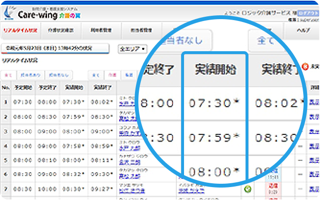This screenshot has width=320, height=200.
Task: Click the 表示 link in row 1
Action: (x=314, y=102)
